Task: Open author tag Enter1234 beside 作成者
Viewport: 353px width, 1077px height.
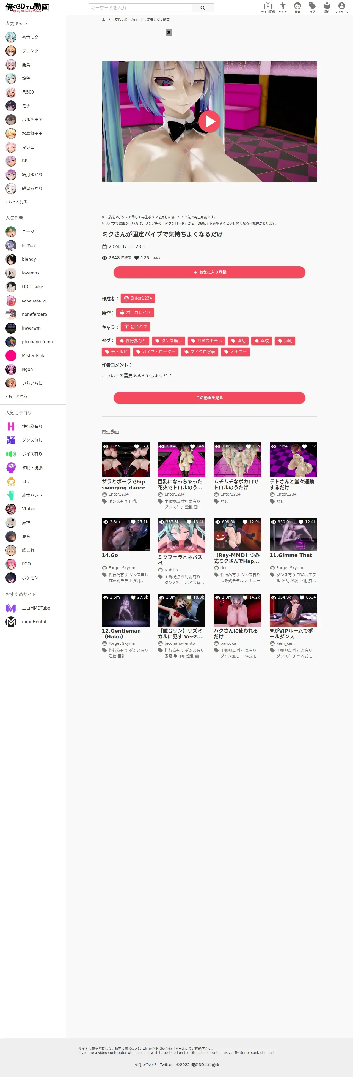Action: (138, 298)
